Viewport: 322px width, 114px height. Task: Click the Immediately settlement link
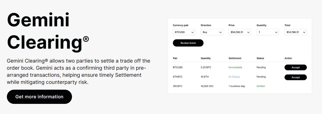(235, 67)
